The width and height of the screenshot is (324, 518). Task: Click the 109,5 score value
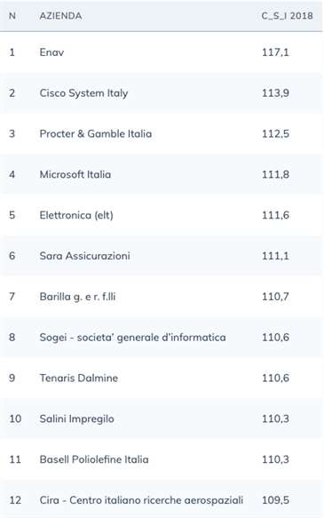(x=275, y=500)
